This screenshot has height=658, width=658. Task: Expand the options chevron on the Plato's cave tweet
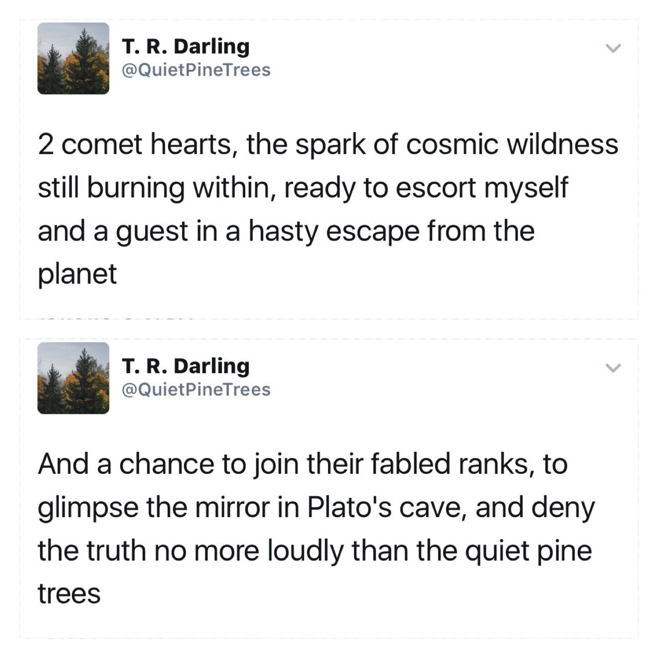(x=612, y=368)
